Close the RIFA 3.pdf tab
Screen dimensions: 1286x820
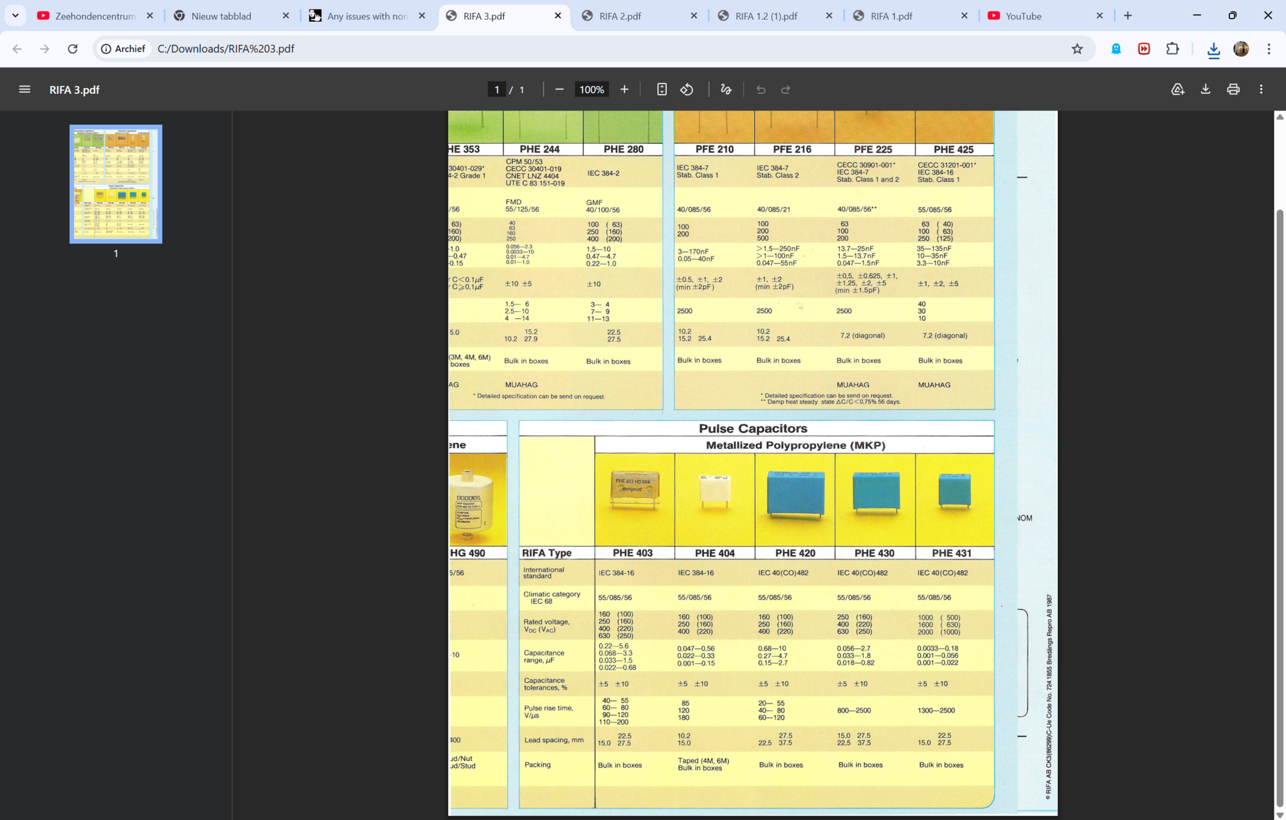click(x=558, y=16)
